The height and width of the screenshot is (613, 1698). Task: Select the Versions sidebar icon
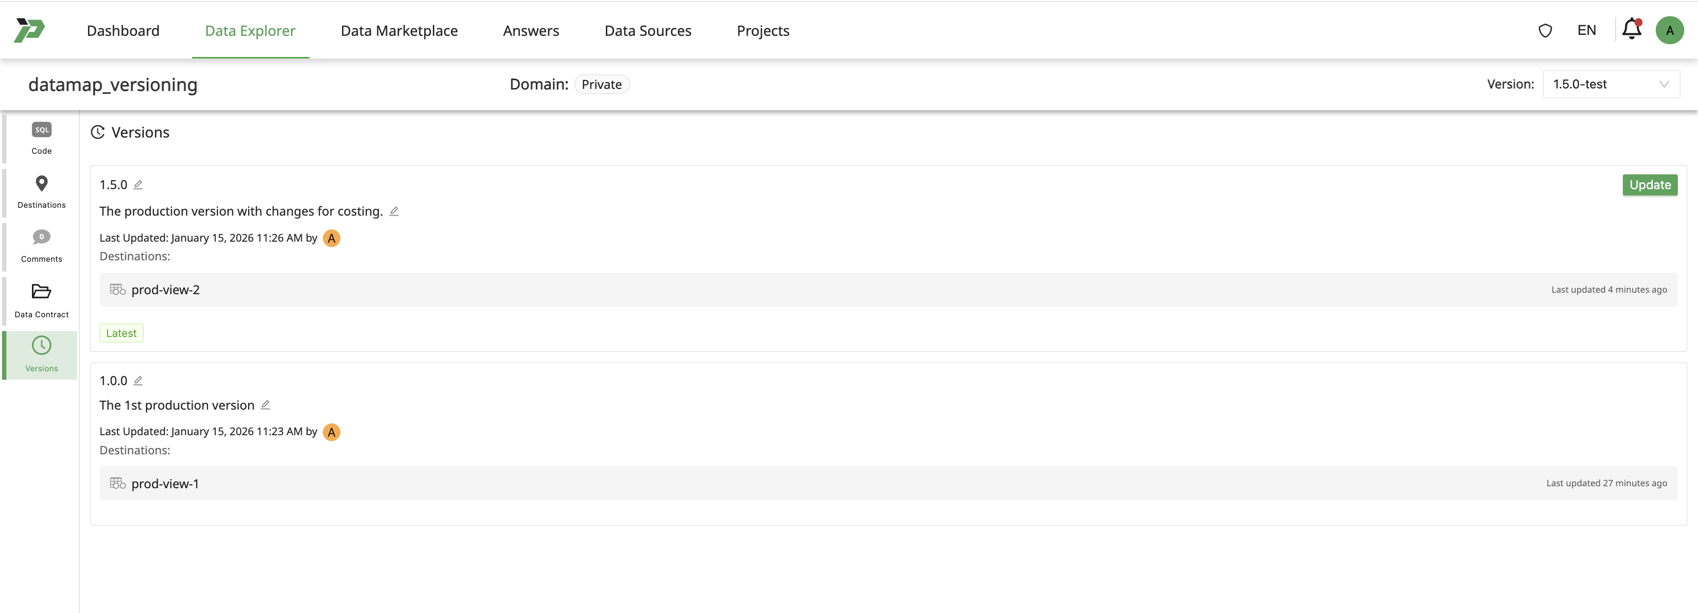pyautogui.click(x=41, y=355)
